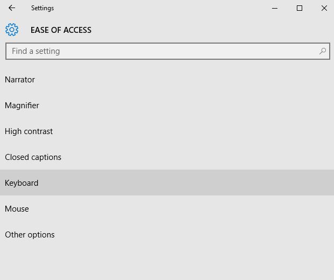Close the Settings window
Viewport: 334px width, 280px height.
click(x=324, y=8)
